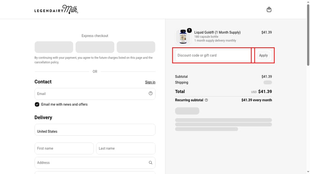Click the 1 month supply delivery monthly text
Image resolution: width=310 pixels, height=174 pixels.
click(215, 41)
